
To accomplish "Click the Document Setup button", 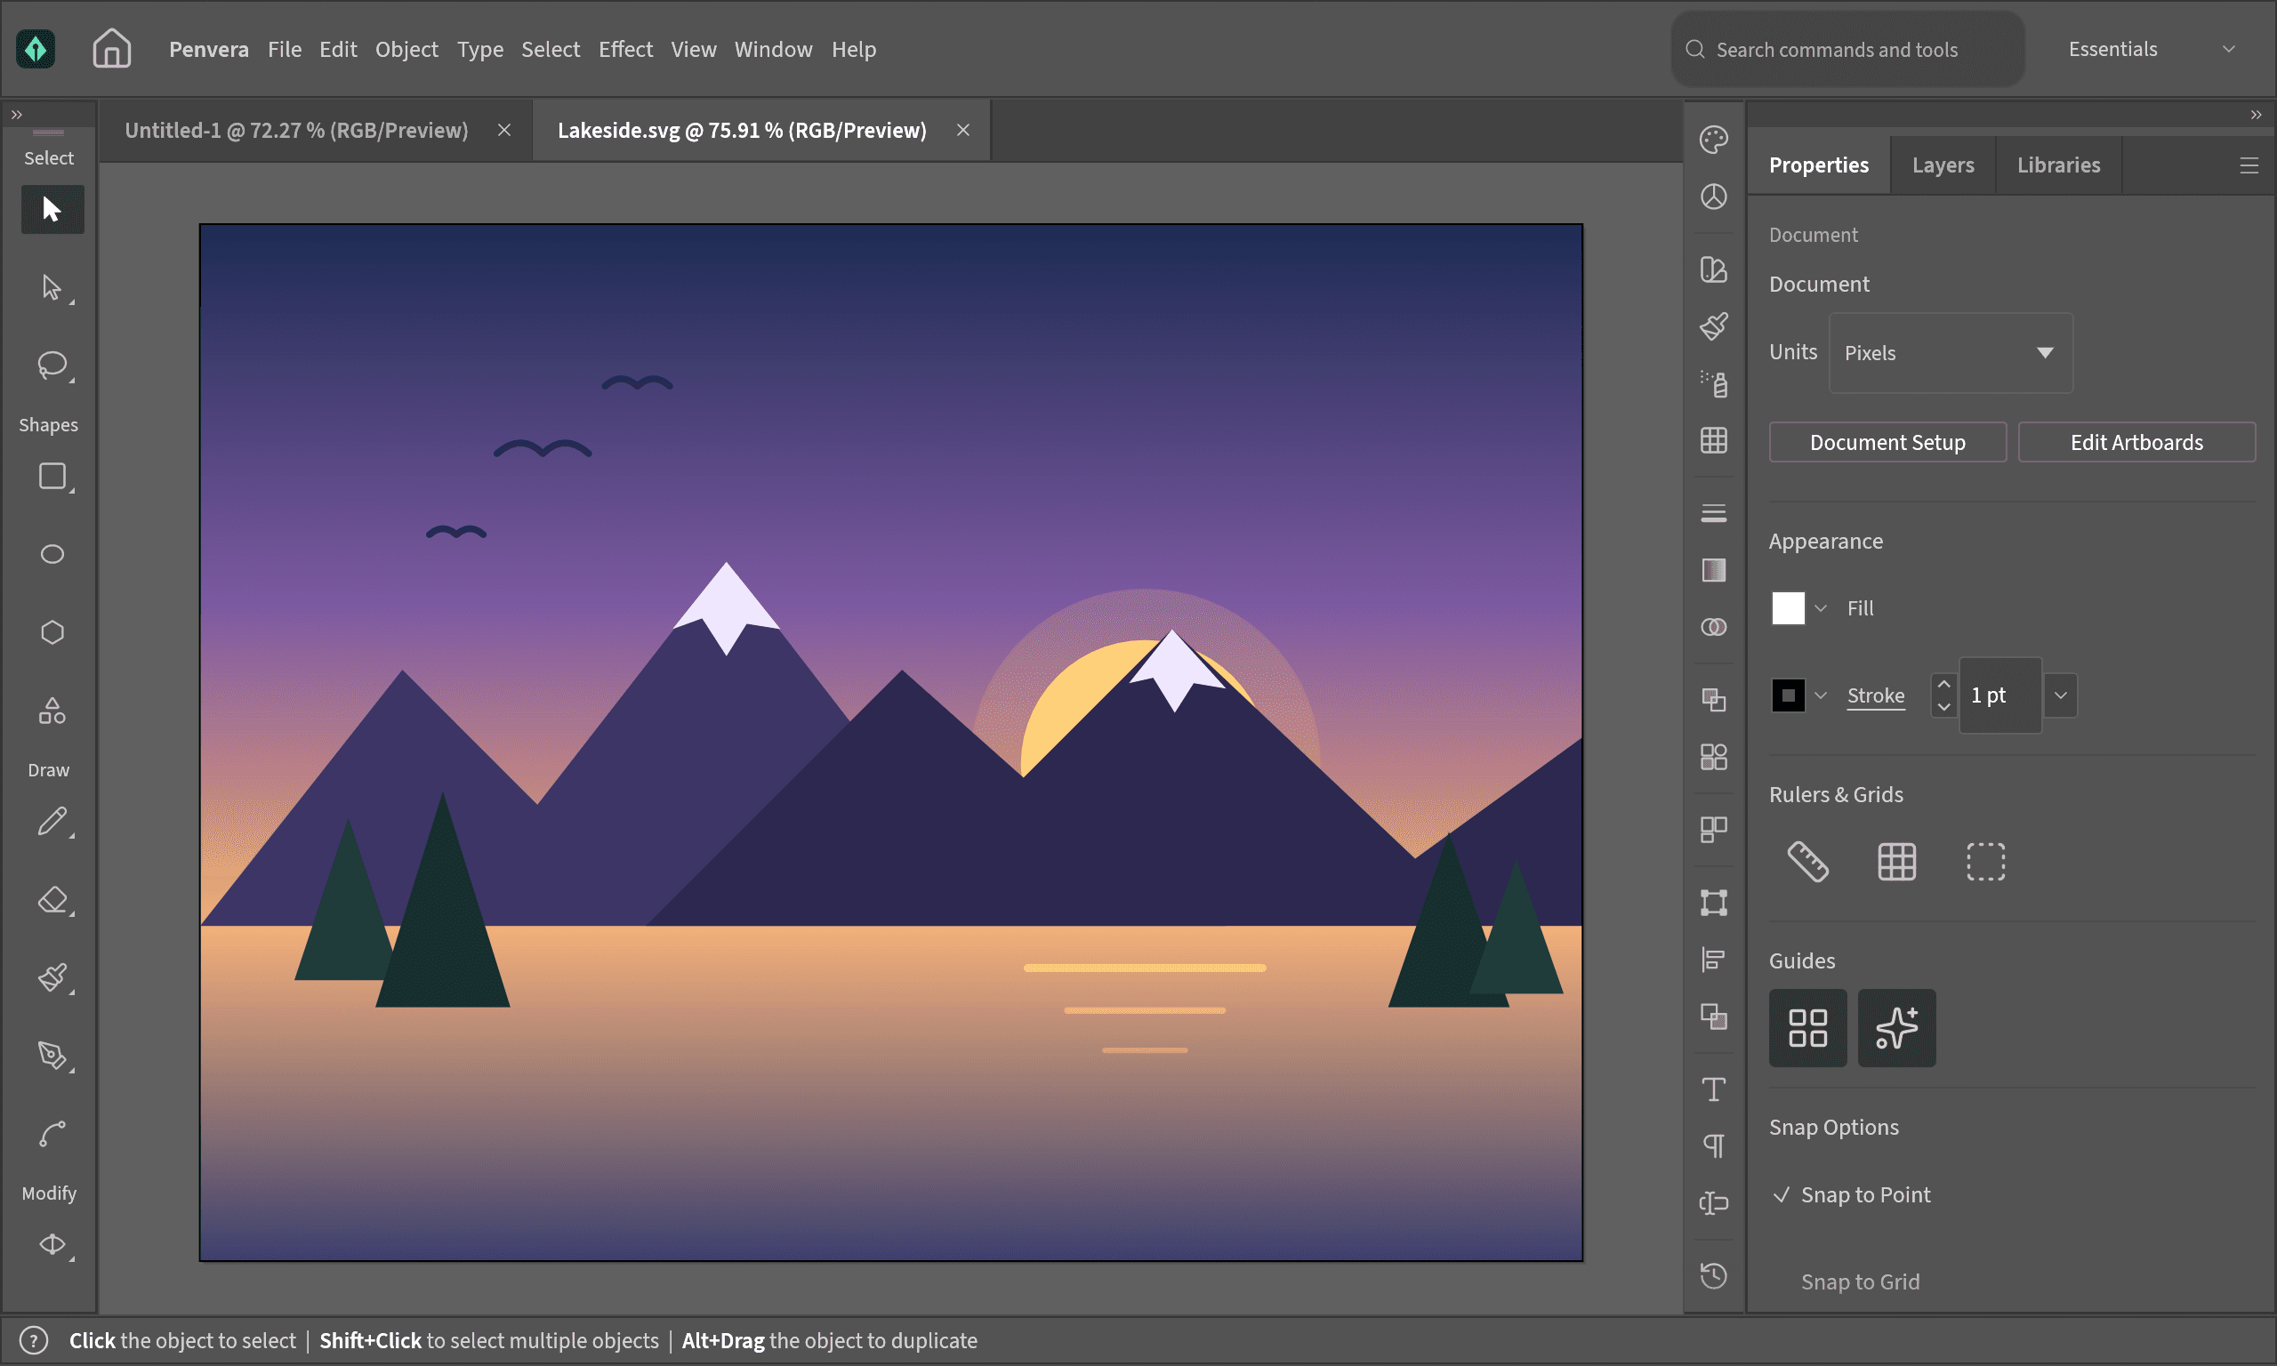I will [x=1887, y=443].
